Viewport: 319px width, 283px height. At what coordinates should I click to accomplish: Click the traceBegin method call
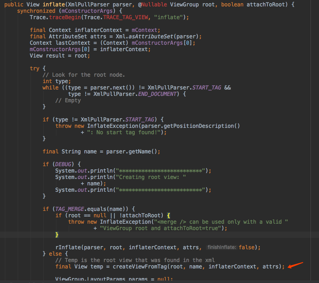coord(65,17)
